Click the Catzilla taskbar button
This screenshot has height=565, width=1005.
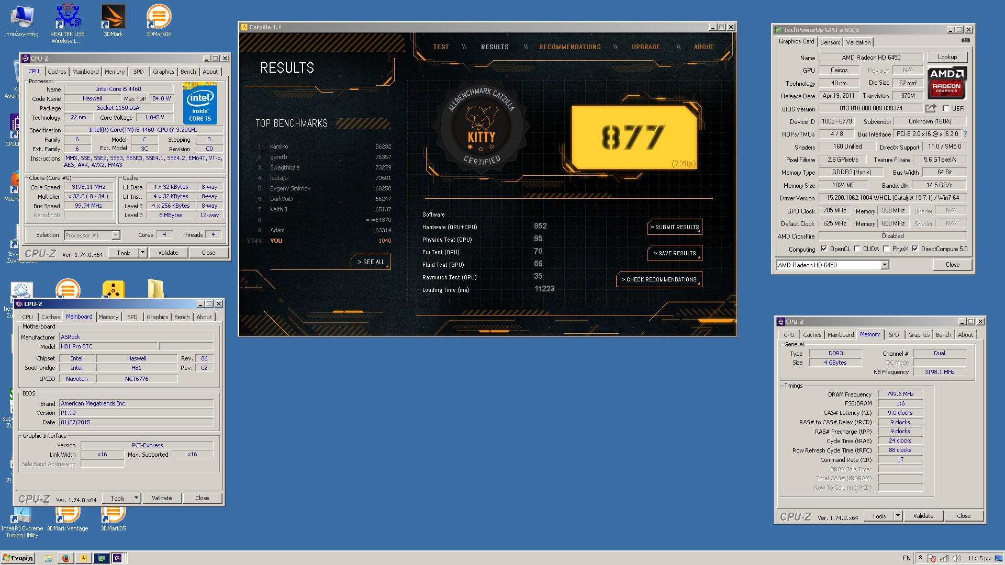tap(83, 558)
